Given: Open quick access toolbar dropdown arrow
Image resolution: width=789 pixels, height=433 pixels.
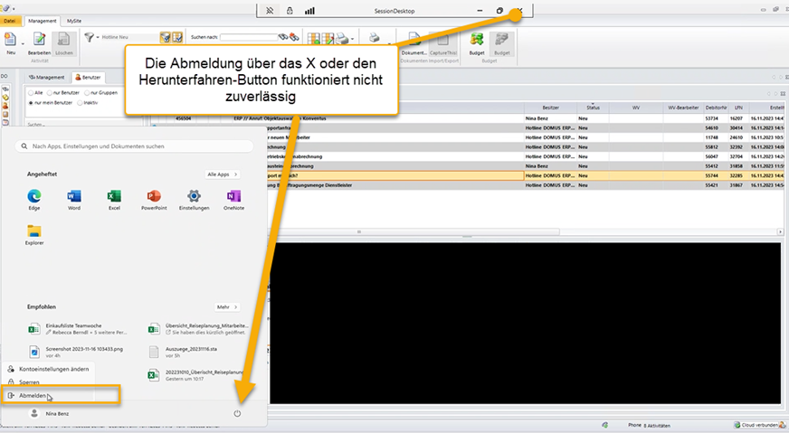Looking at the screenshot, I should coord(14,9).
